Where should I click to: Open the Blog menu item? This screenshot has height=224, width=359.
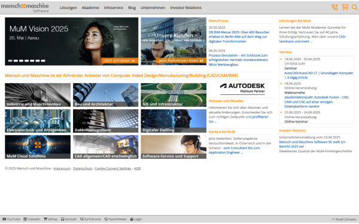[132, 8]
